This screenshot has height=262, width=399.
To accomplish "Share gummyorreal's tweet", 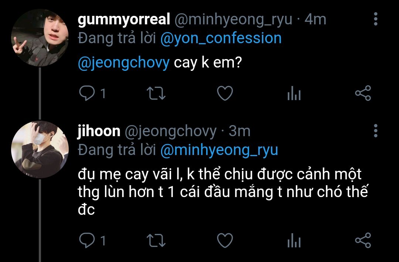I will click(363, 93).
